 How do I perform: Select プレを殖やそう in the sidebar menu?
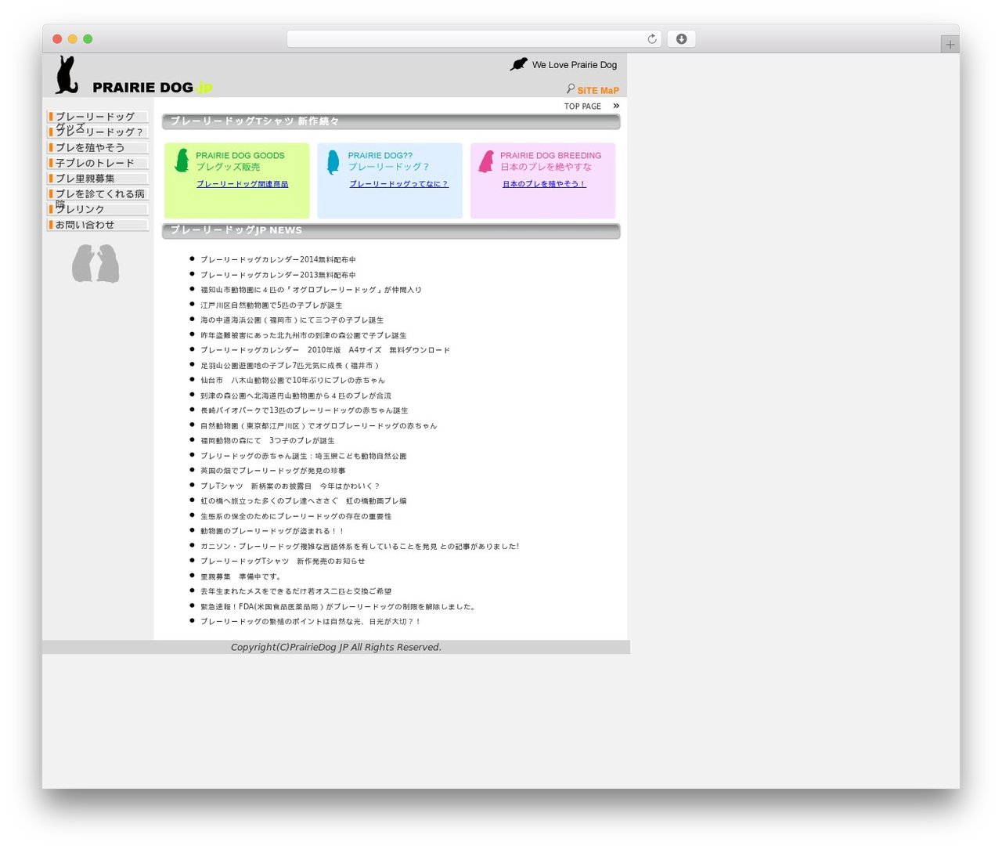(98, 147)
